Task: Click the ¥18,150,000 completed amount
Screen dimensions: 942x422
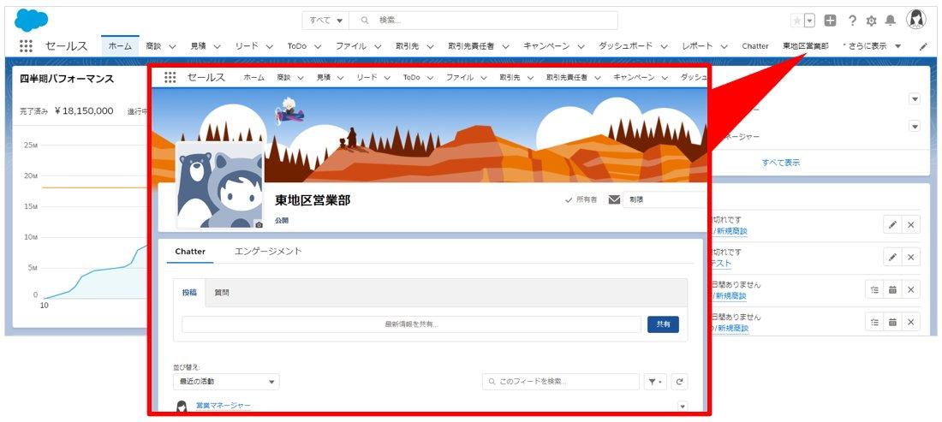Action: 84,111
